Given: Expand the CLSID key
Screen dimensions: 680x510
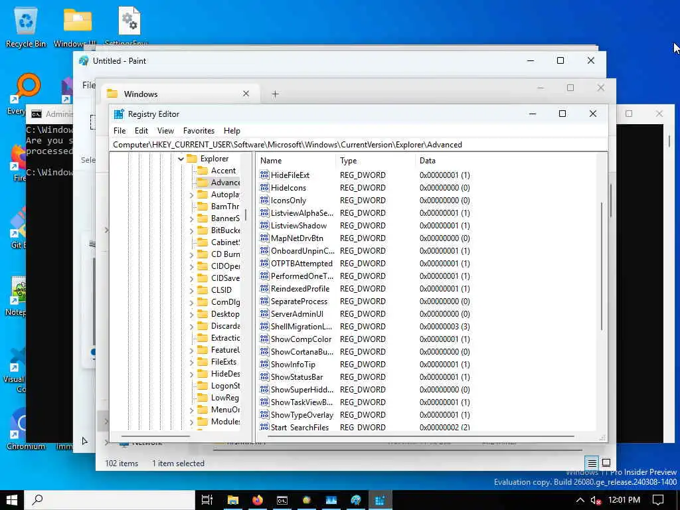Looking at the screenshot, I should pyautogui.click(x=191, y=291).
